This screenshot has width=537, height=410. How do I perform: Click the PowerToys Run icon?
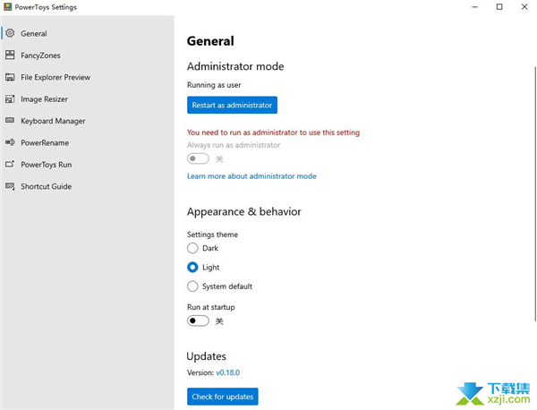(10, 165)
